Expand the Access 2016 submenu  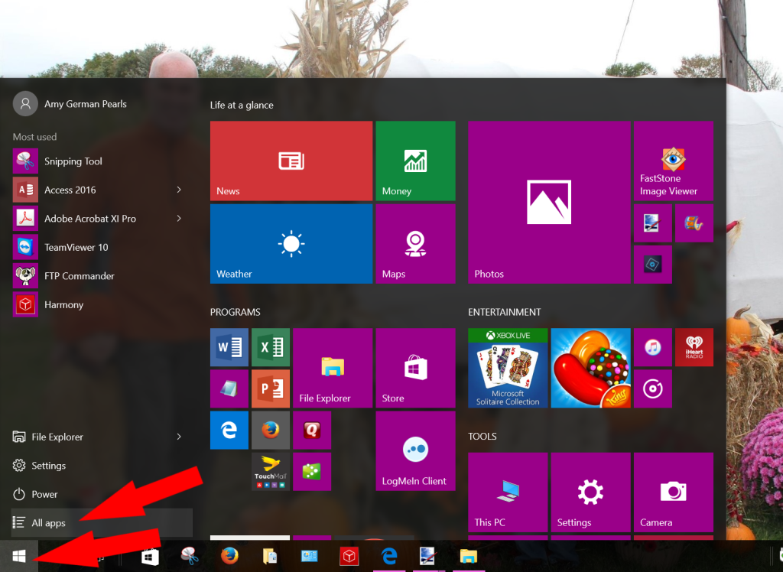tap(179, 190)
